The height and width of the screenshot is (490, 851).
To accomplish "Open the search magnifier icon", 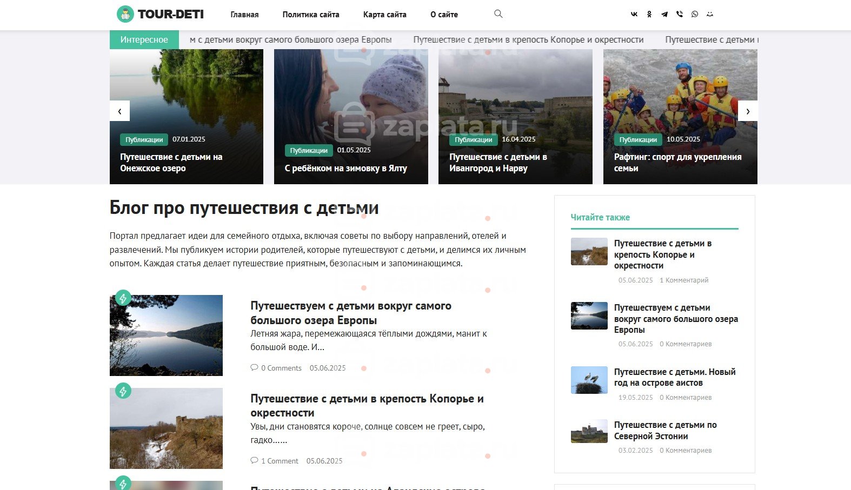I will [x=498, y=14].
